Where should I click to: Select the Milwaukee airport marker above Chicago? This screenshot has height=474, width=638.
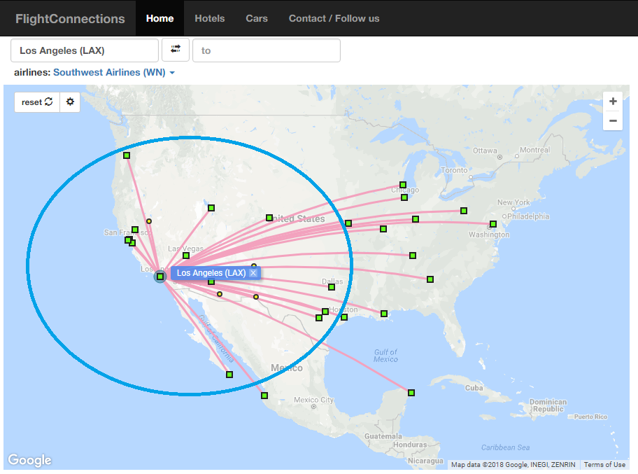click(x=403, y=185)
